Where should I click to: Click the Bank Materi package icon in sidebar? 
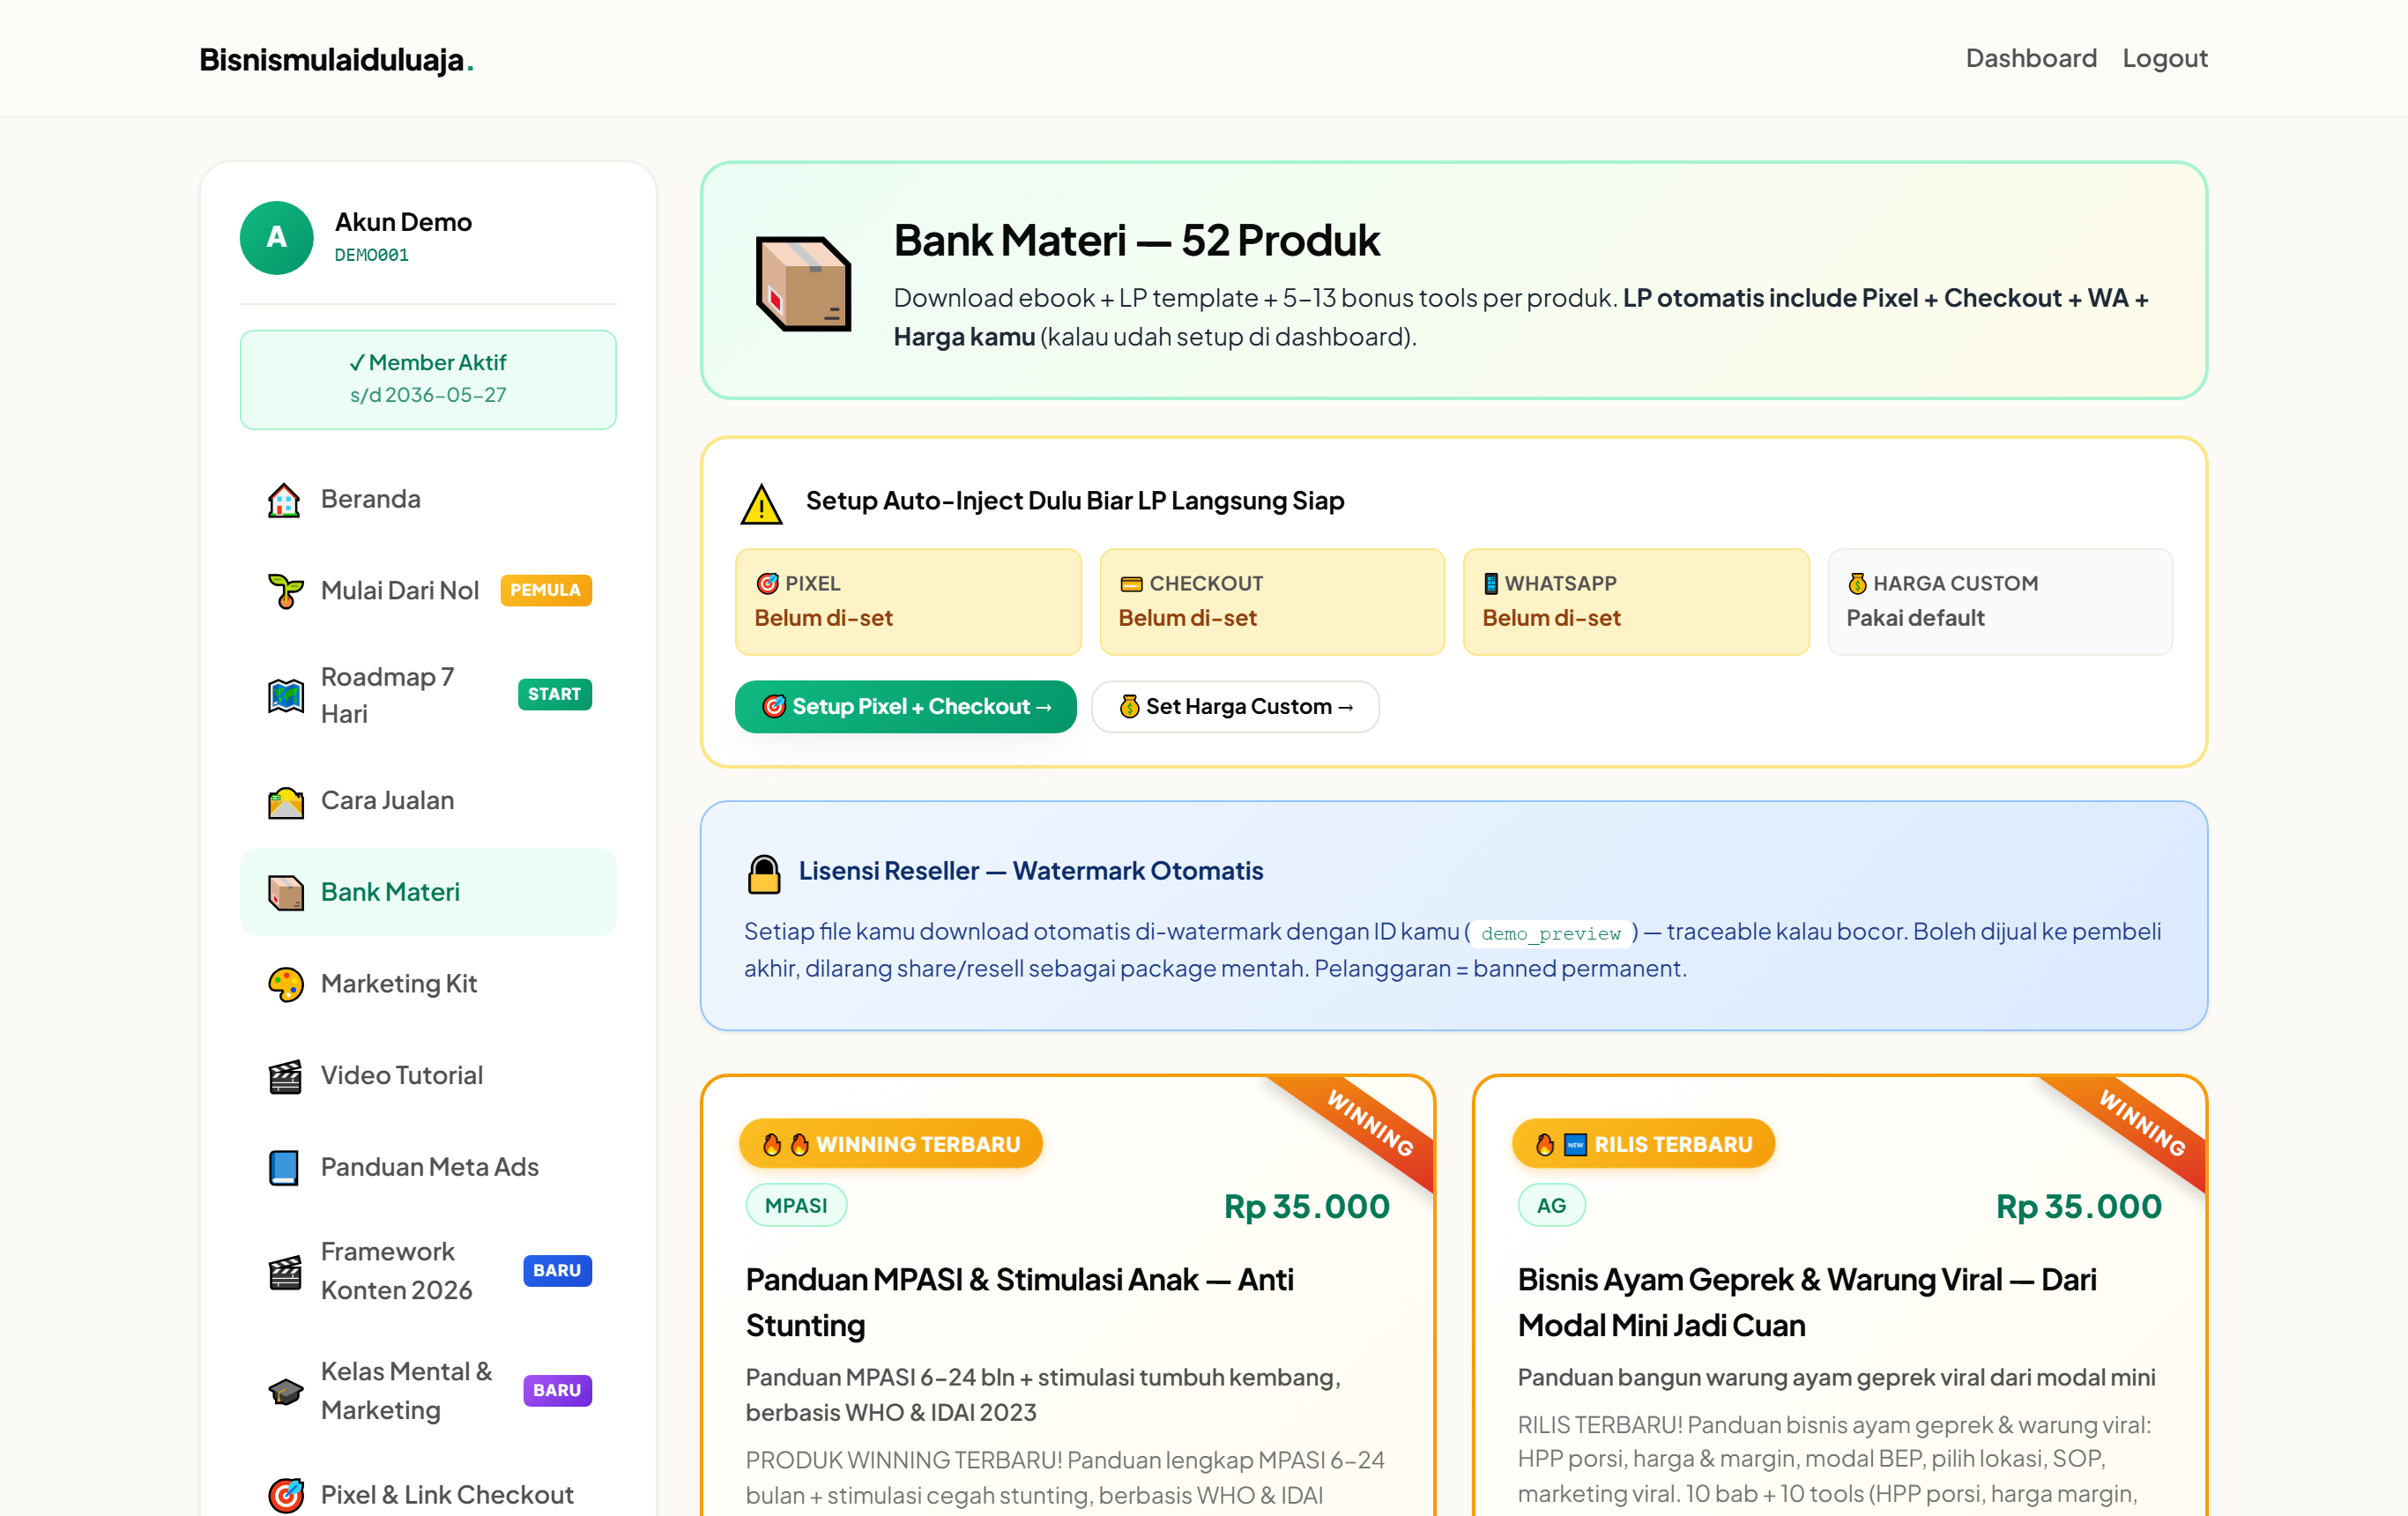pyautogui.click(x=285, y=892)
